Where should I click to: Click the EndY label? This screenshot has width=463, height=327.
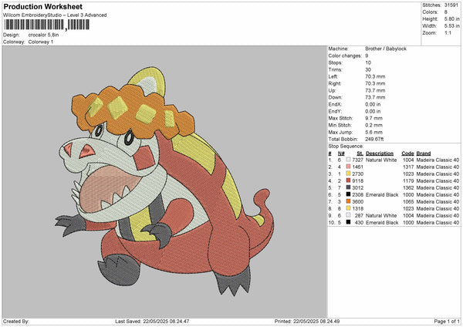click(x=335, y=111)
